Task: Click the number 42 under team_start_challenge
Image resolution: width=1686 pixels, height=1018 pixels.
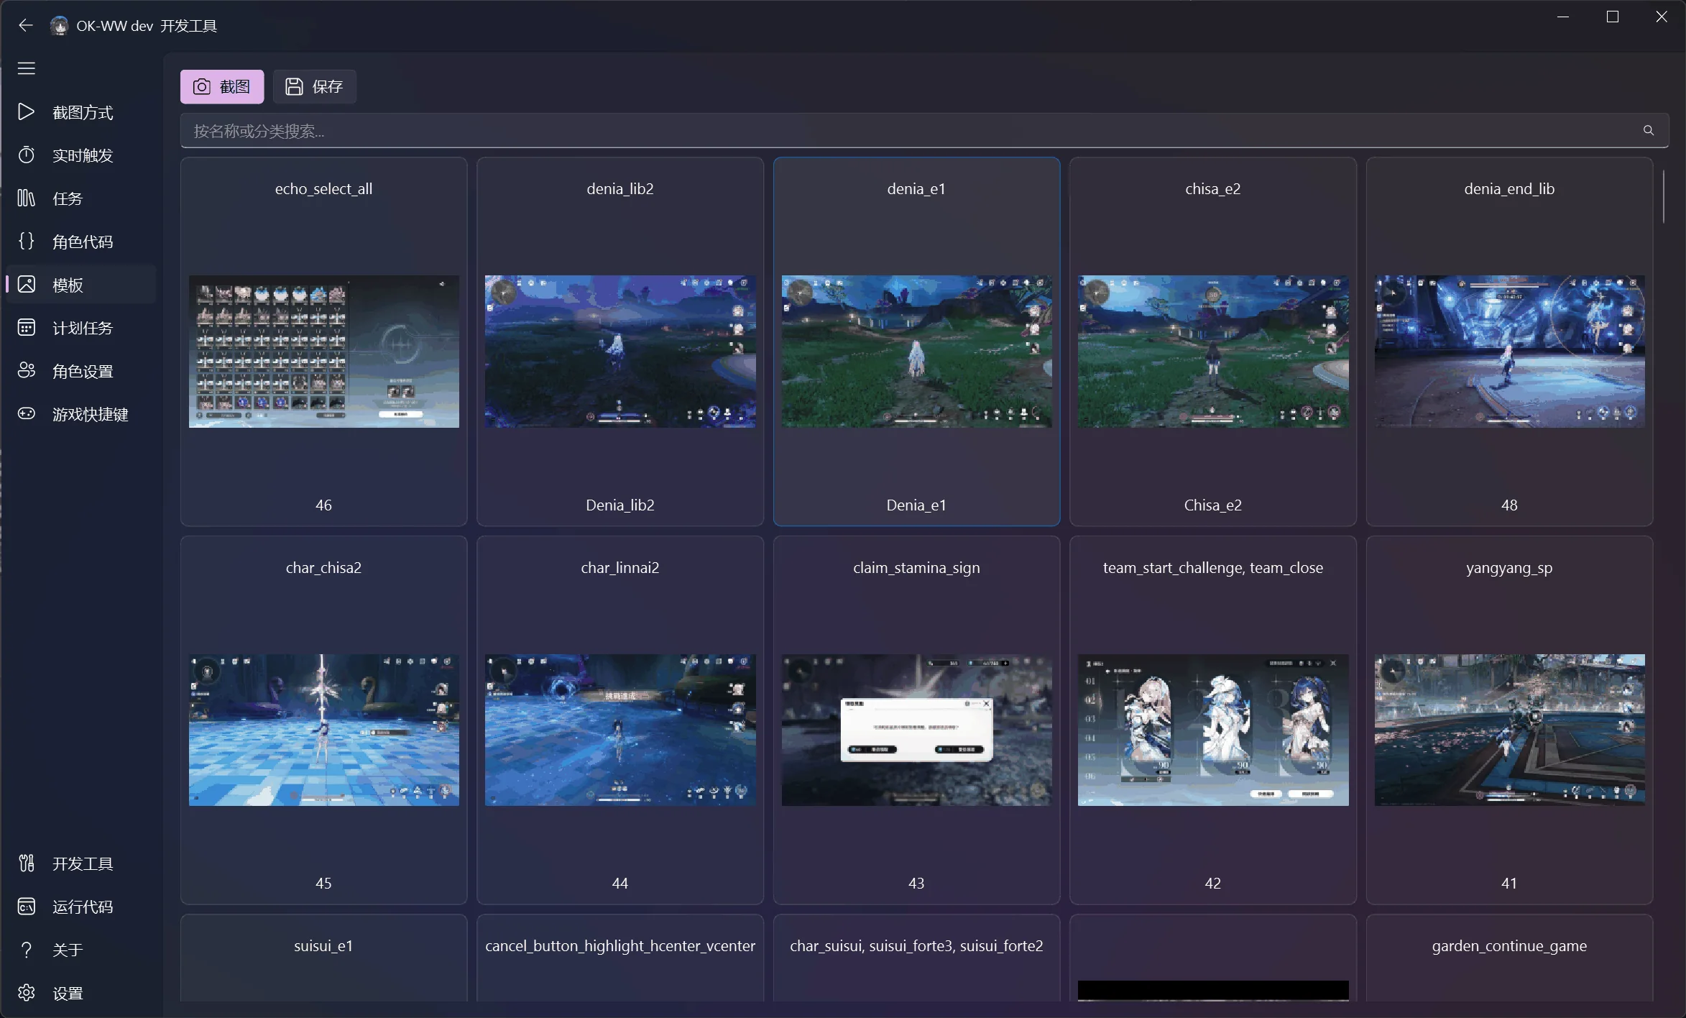Action: click(1213, 884)
